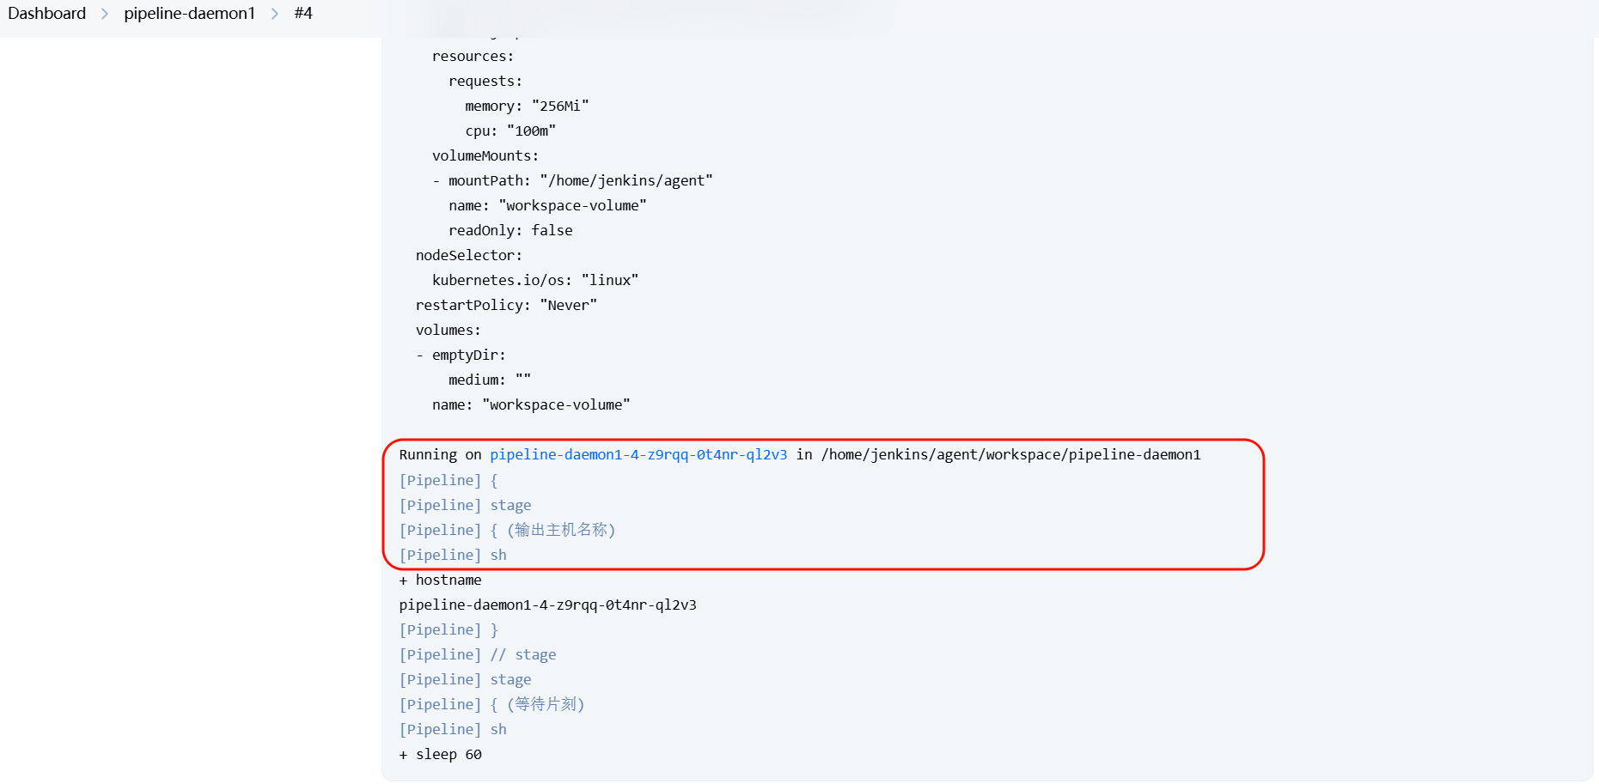The image size is (1599, 784).
Task: Click the readOnly: false line
Action: coord(510,231)
